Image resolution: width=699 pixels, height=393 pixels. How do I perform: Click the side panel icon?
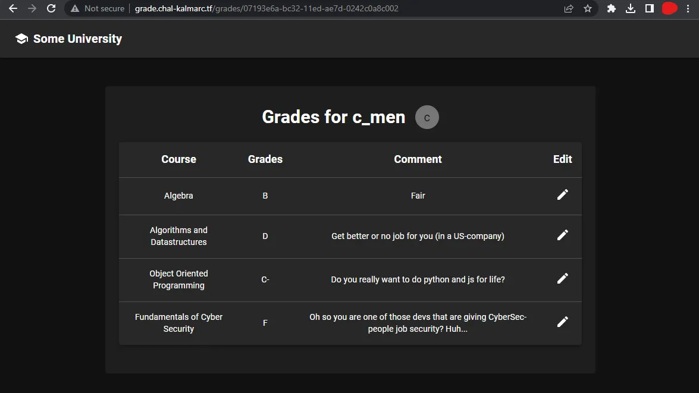pos(650,9)
